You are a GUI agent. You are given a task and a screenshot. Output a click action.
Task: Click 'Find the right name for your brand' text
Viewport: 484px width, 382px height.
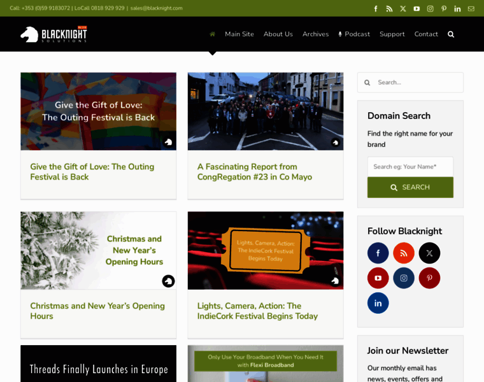410,139
